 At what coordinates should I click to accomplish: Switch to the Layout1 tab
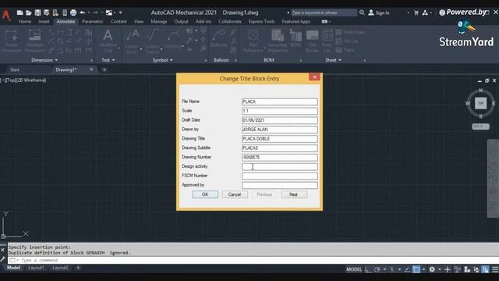pos(36,268)
